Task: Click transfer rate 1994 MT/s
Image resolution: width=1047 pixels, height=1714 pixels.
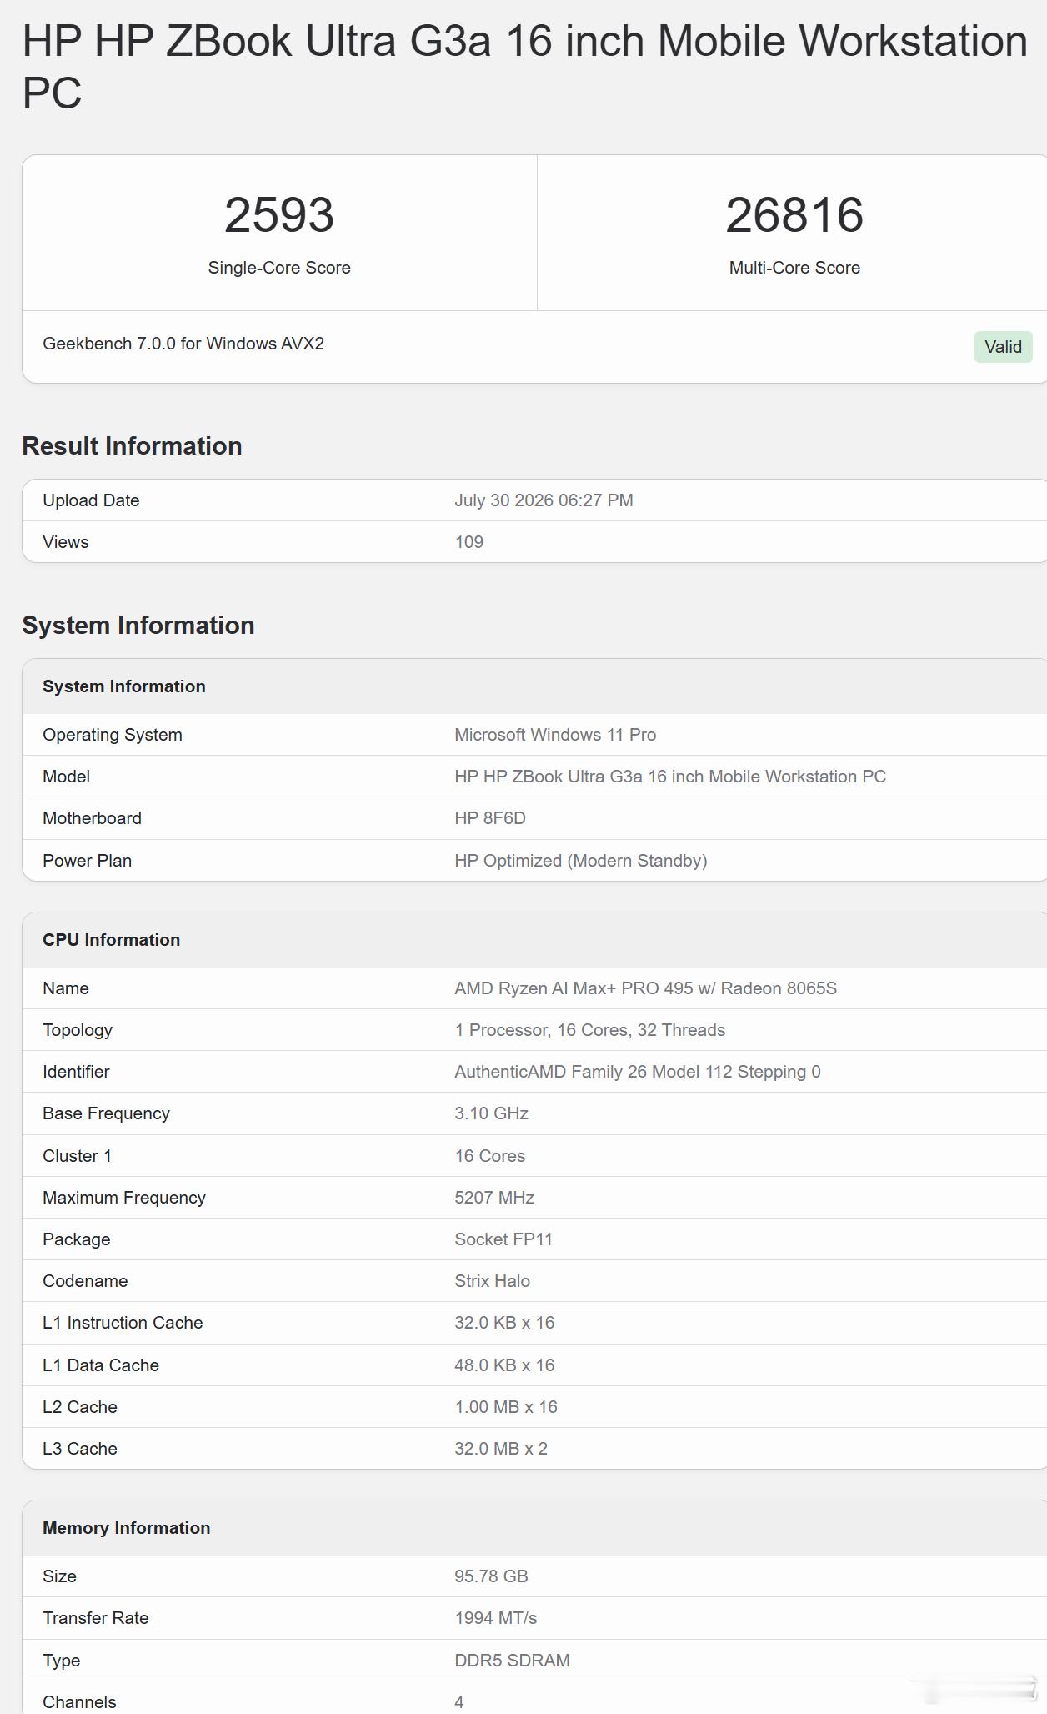Action: point(495,1618)
